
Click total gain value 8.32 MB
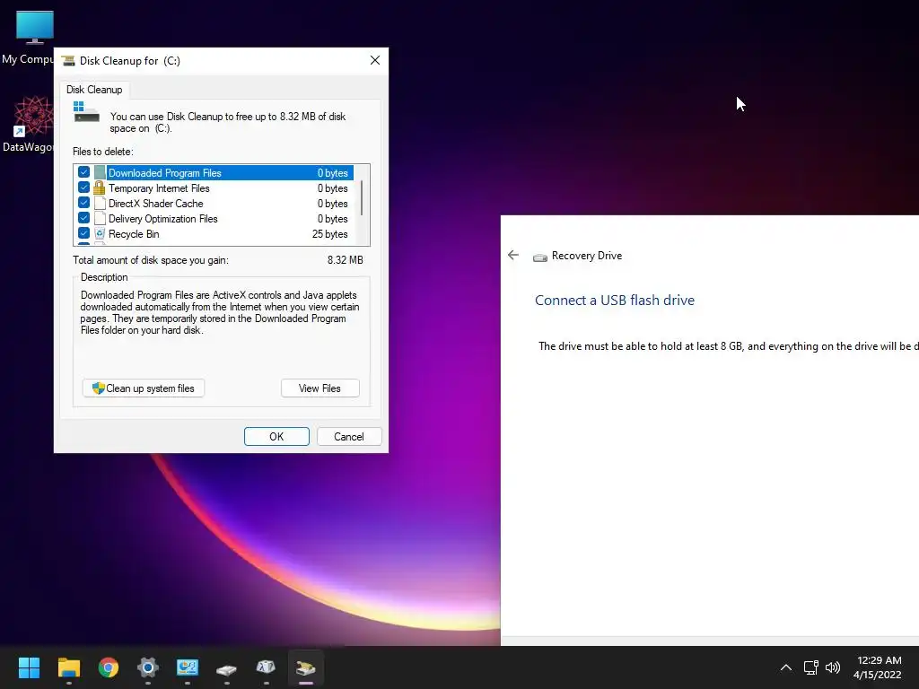346,260
